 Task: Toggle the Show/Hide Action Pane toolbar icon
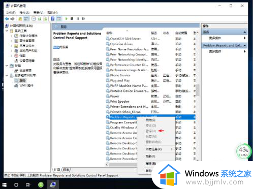tap(59, 19)
